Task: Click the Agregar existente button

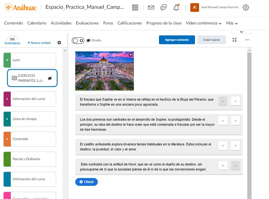Action: 177,40
